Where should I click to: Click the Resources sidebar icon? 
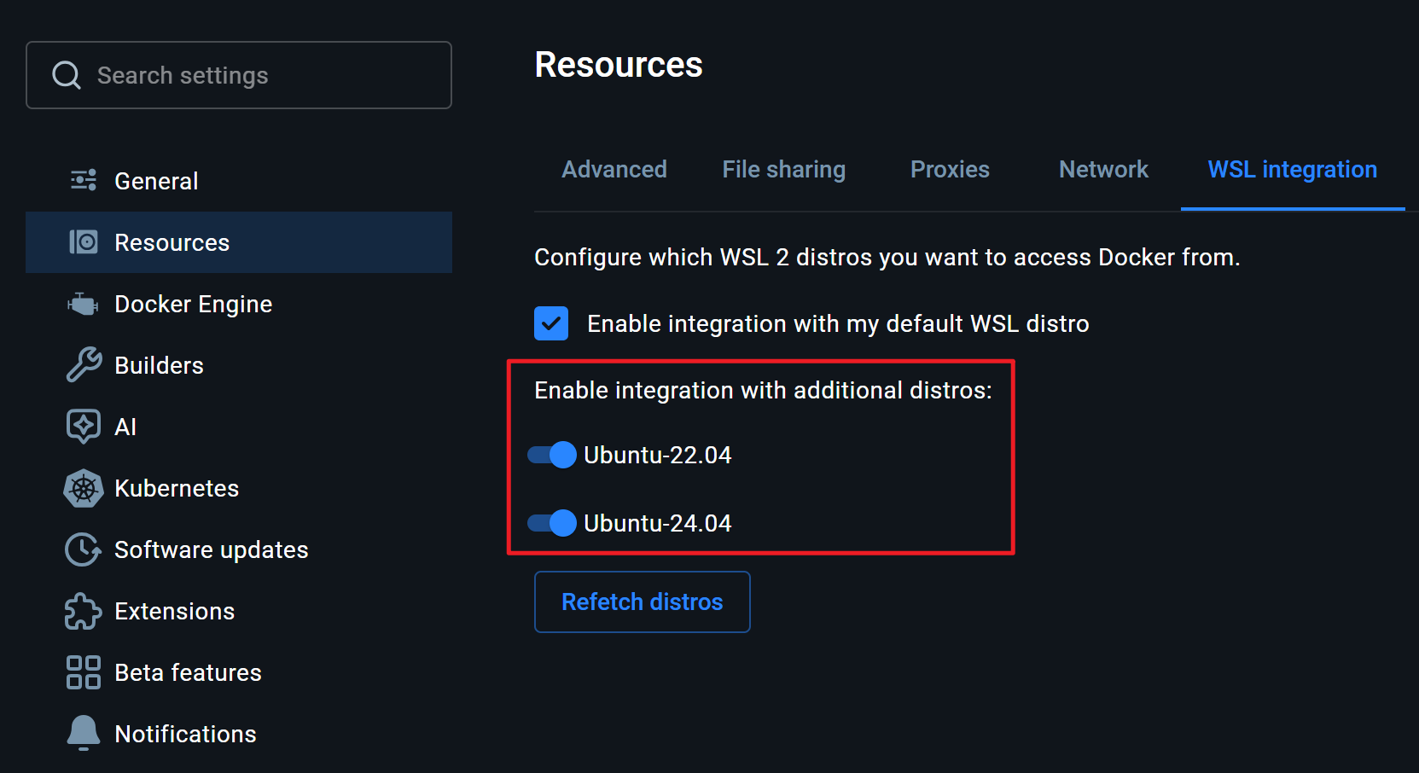(x=83, y=242)
